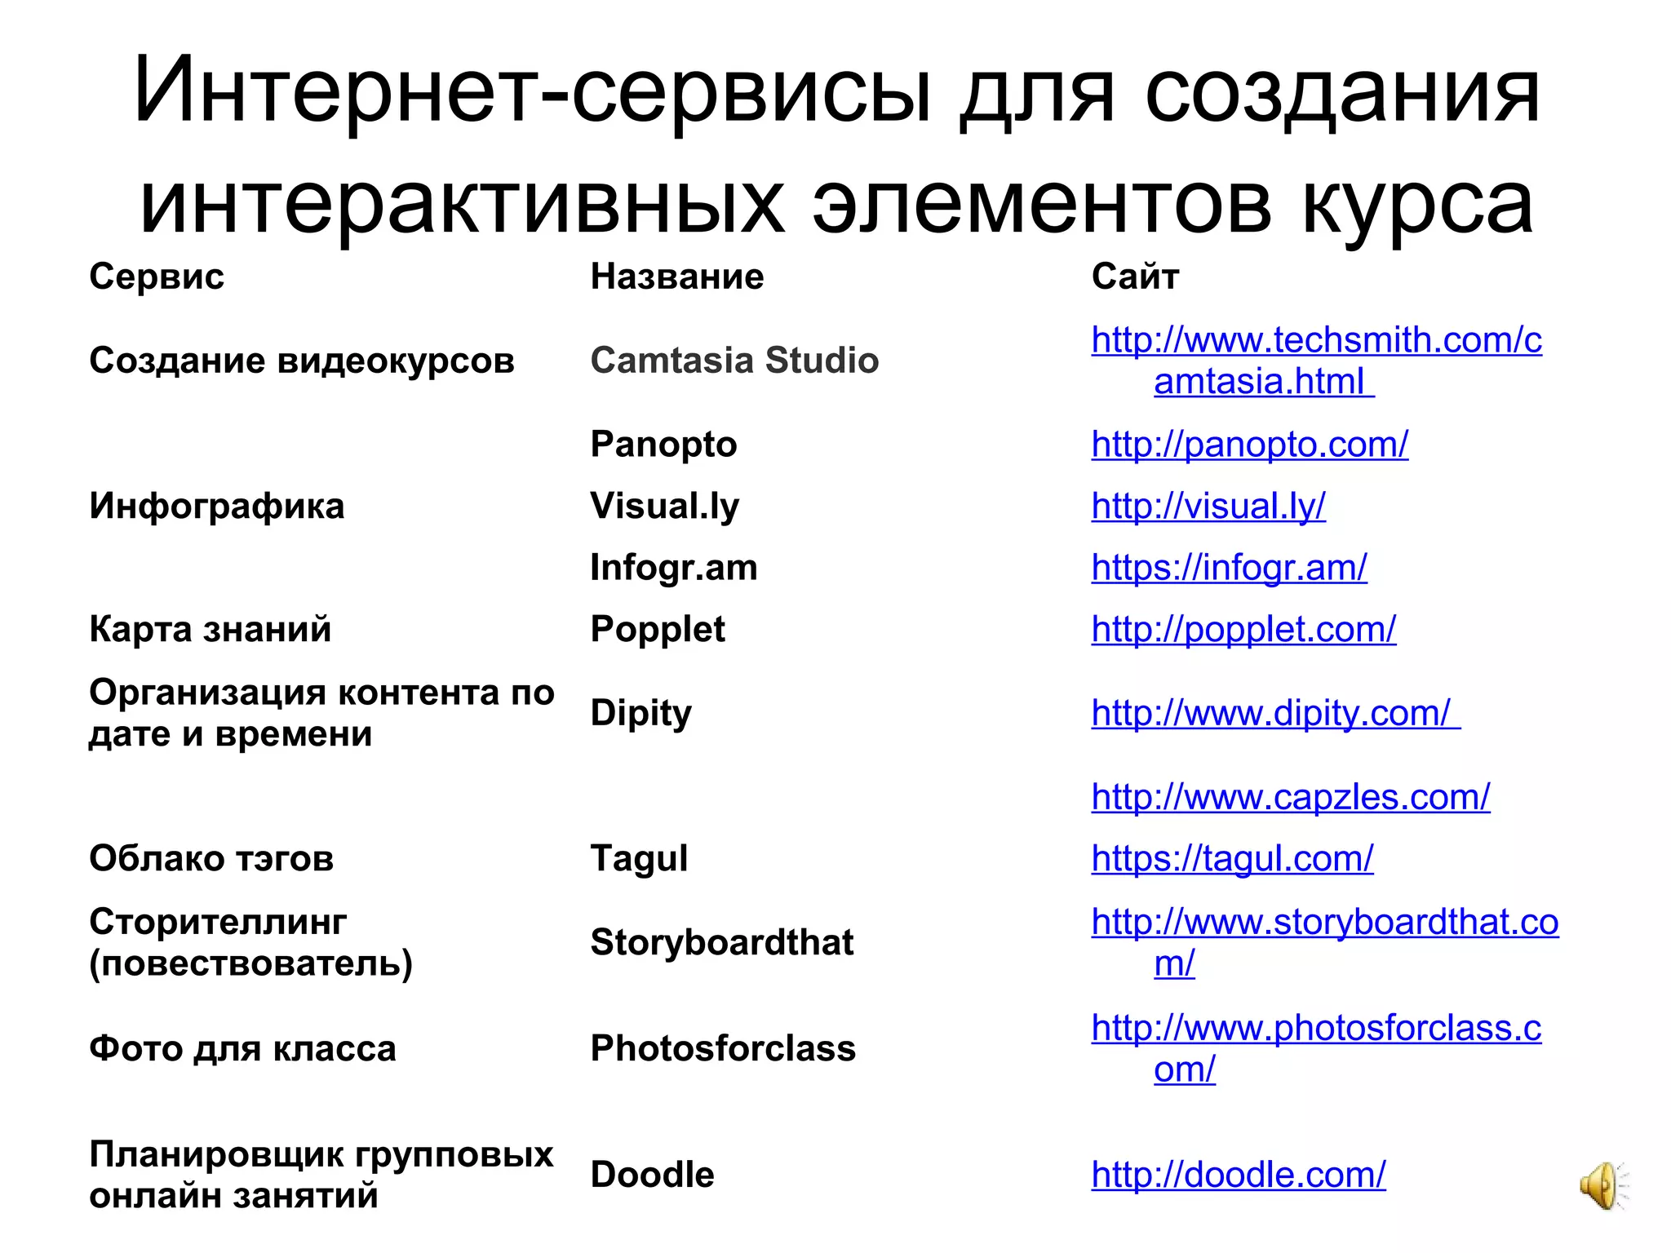This screenshot has height=1253, width=1671.
Task: Open the tagul.com link
Action: point(1232,859)
